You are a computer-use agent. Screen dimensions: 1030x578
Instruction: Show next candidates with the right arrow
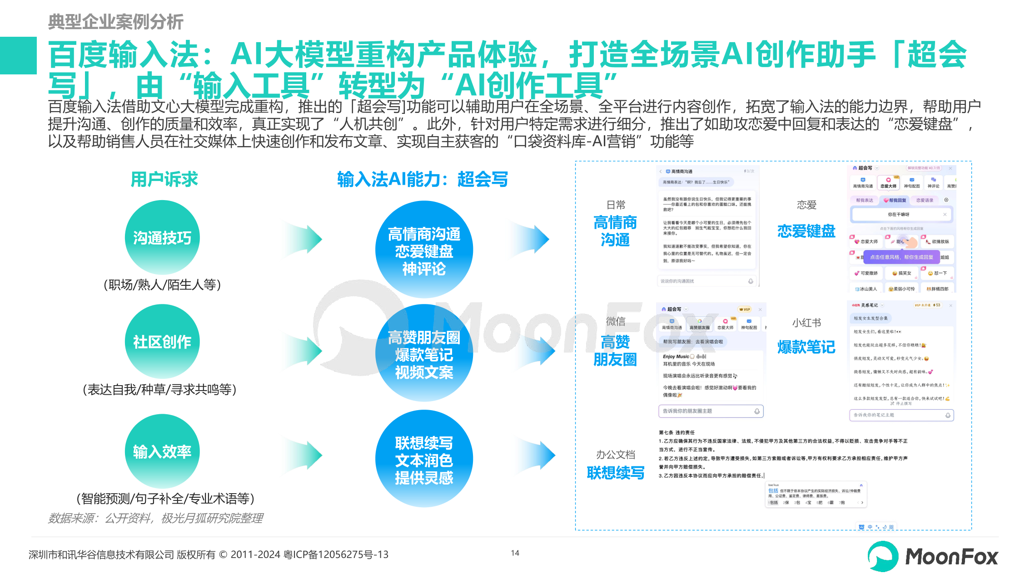pyautogui.click(x=862, y=503)
